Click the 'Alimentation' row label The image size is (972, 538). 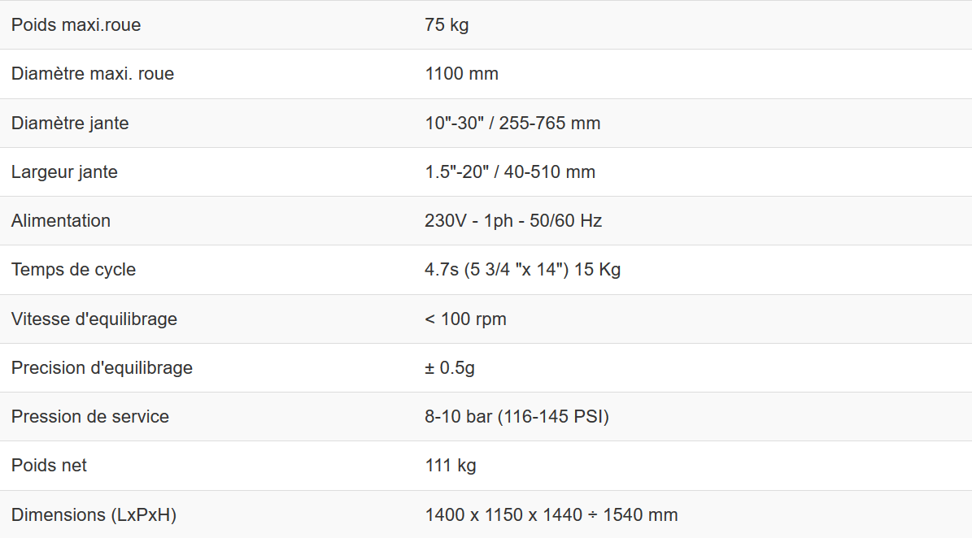click(x=61, y=221)
